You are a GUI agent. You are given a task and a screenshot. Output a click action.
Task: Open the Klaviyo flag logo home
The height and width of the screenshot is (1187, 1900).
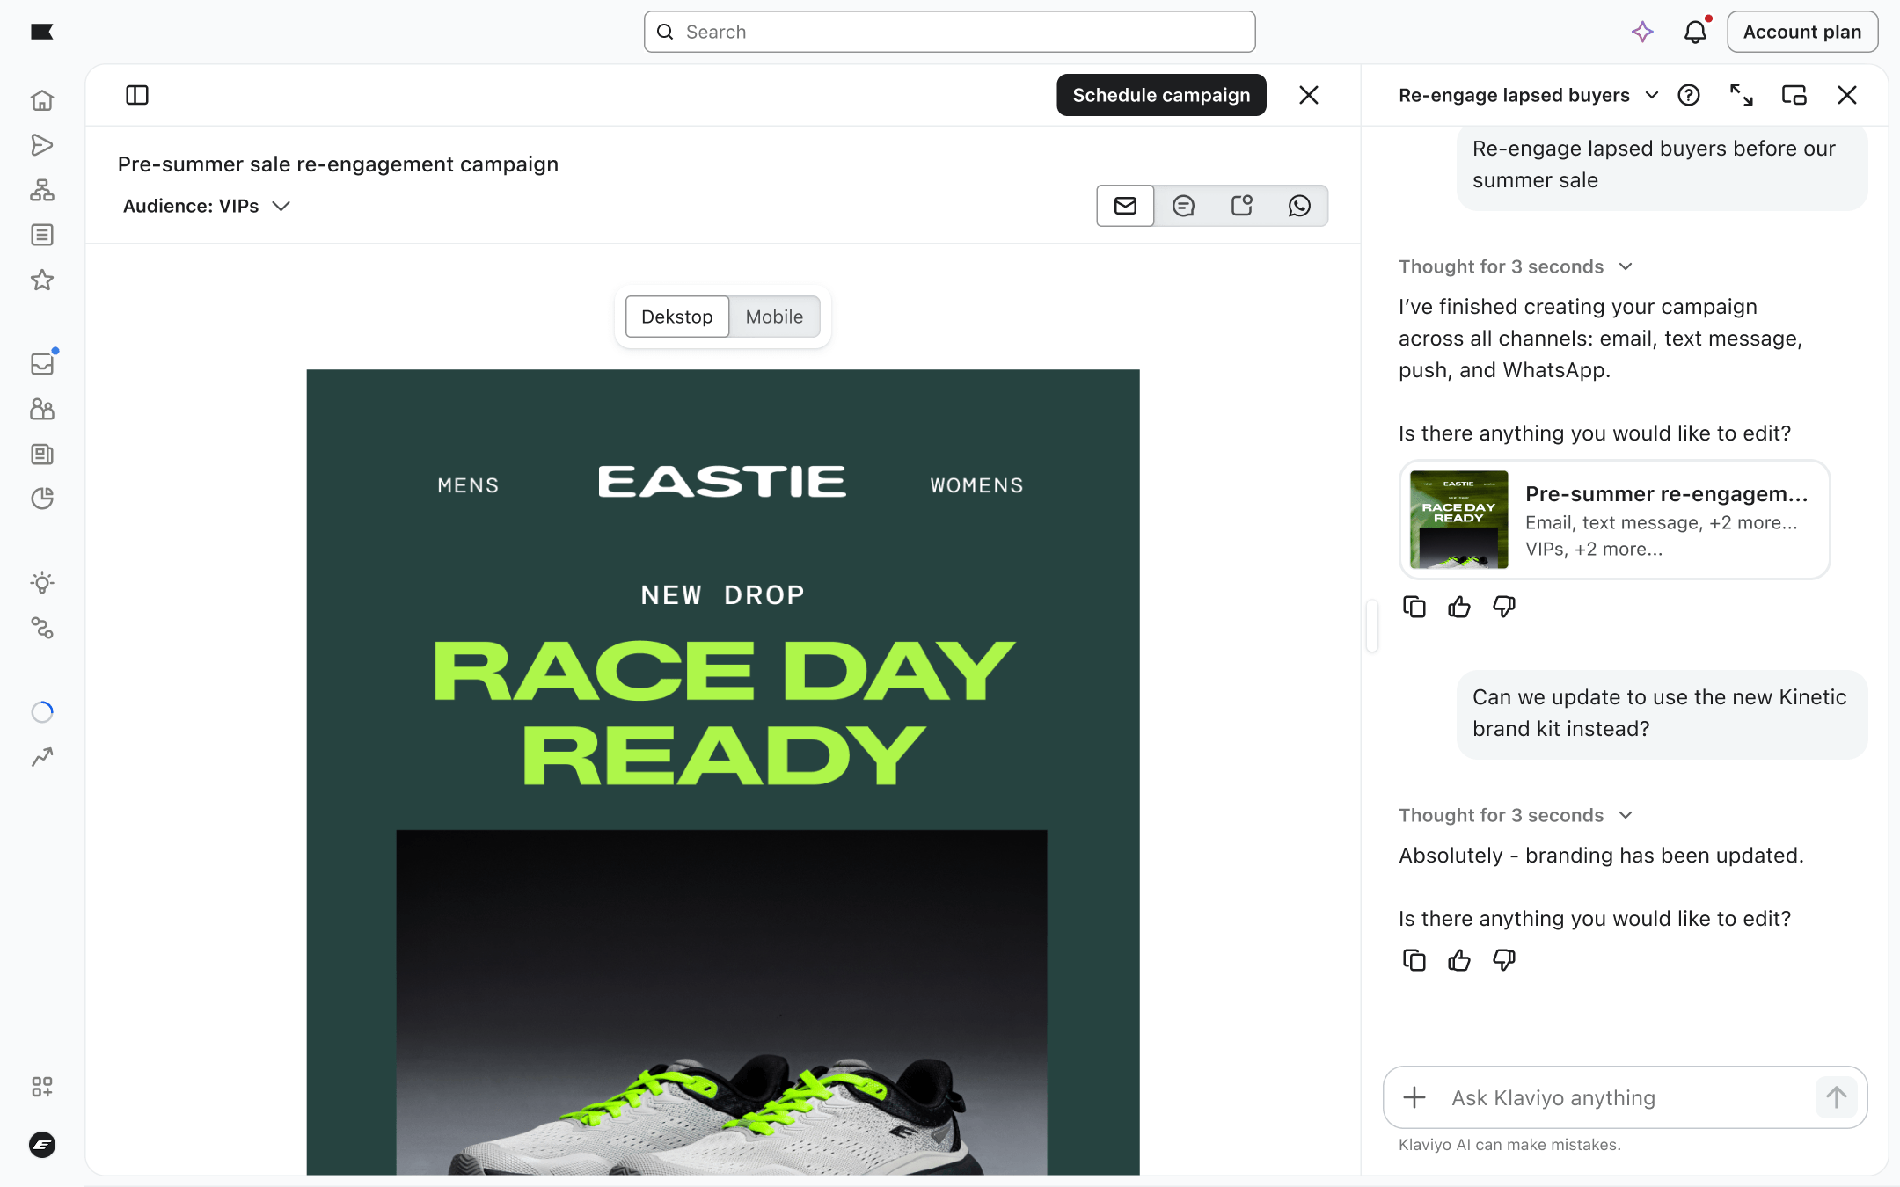click(x=42, y=33)
